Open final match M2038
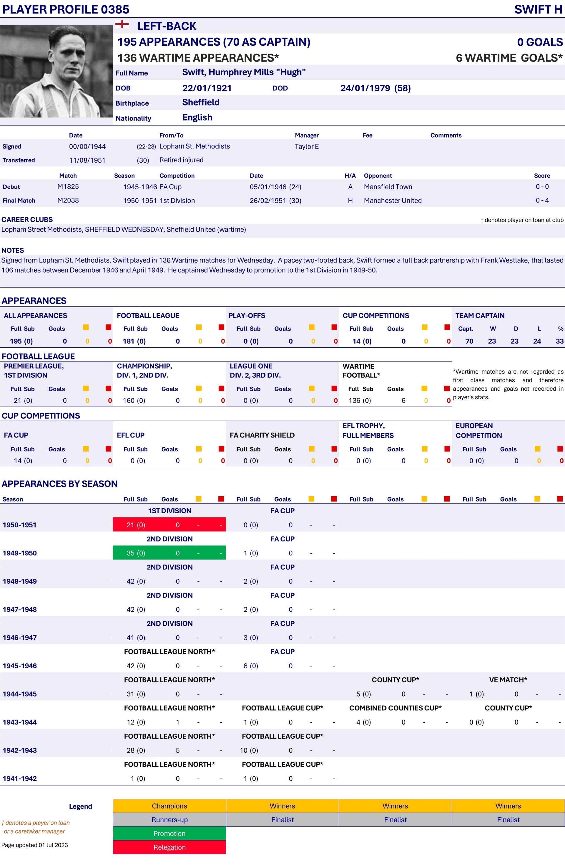The width and height of the screenshot is (565, 868). (x=68, y=200)
